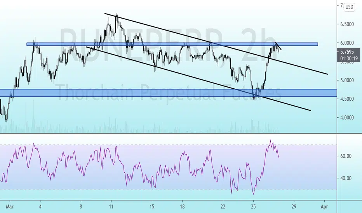The height and width of the screenshot is (213, 362).
Task: Click the 4.0000 price axis label
Action: click(347, 117)
